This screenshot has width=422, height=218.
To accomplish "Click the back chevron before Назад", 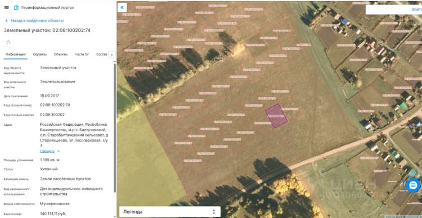I will tap(6, 21).
